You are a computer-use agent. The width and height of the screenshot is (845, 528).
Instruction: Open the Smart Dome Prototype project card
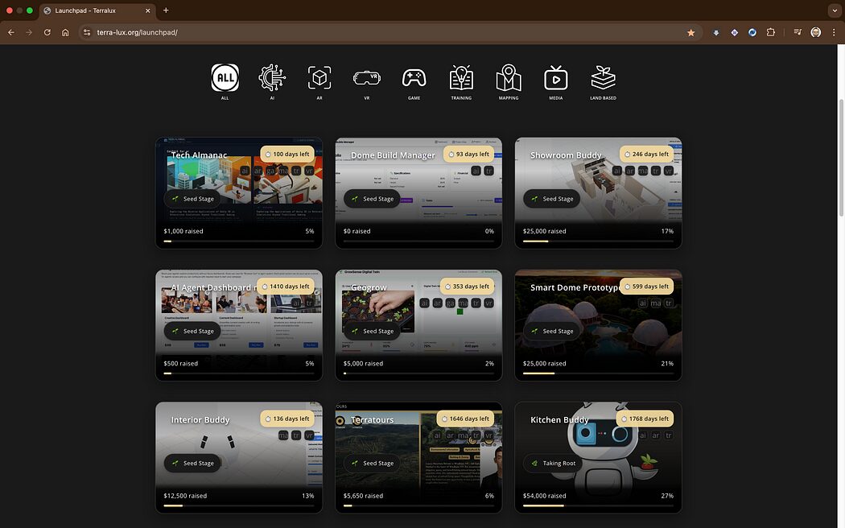pos(598,325)
